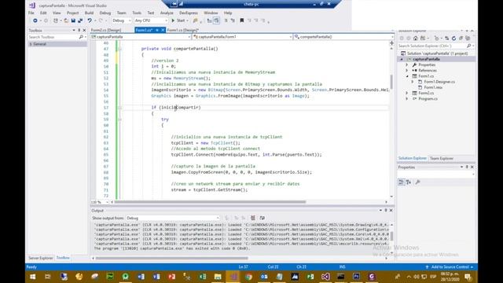The height and width of the screenshot is (283, 503).
Task: Collapse the Form1.cs node
Action: [x=407, y=76]
